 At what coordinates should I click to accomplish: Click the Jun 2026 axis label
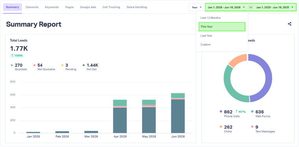tap(178, 136)
